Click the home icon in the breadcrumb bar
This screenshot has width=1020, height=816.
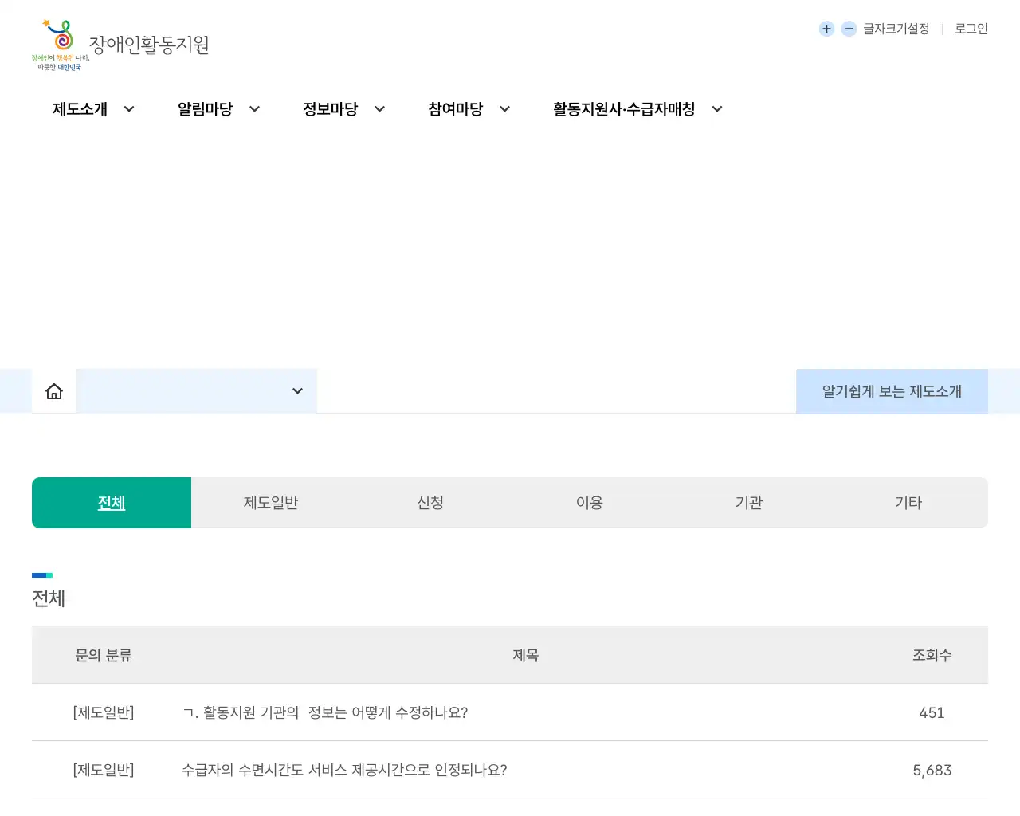click(53, 390)
